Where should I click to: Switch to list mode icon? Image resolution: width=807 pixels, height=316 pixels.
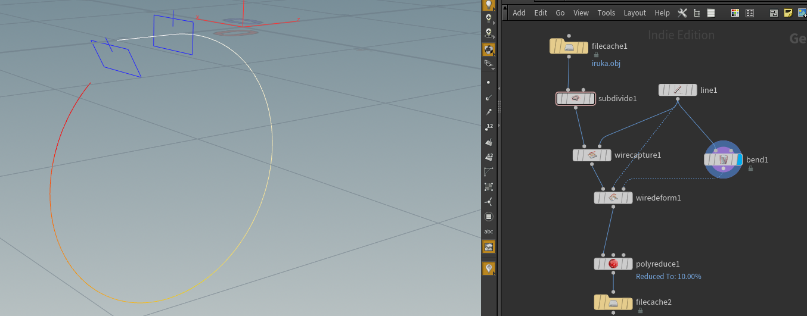[710, 12]
